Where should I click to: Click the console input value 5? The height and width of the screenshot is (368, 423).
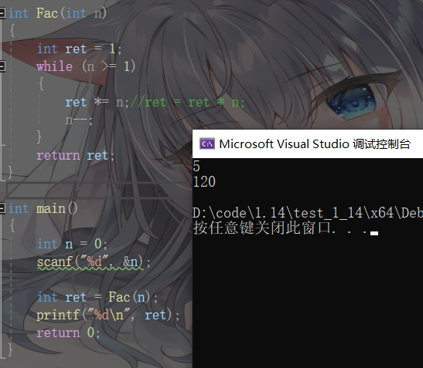click(196, 166)
